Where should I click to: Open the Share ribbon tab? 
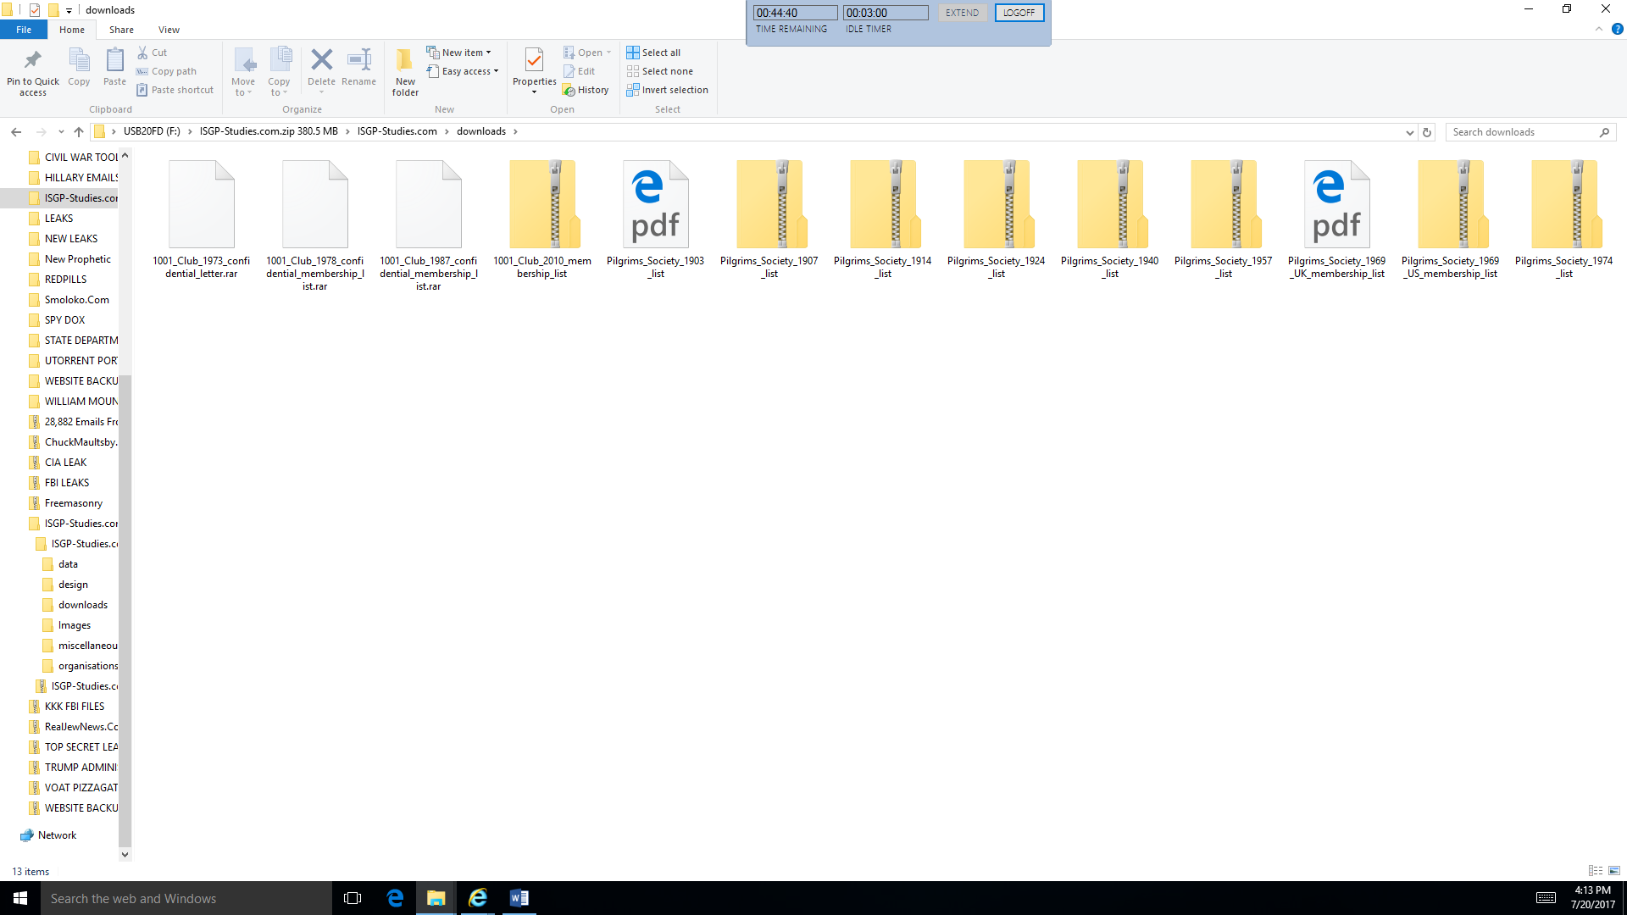pyautogui.click(x=121, y=30)
